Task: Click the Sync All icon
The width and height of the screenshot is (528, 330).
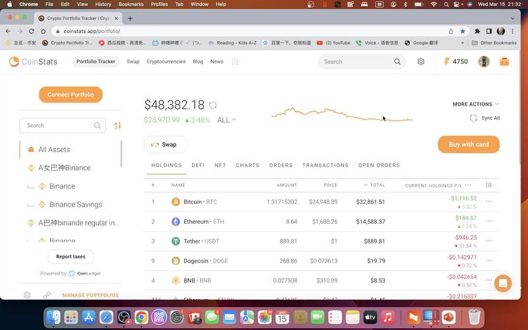Action: pos(473,118)
